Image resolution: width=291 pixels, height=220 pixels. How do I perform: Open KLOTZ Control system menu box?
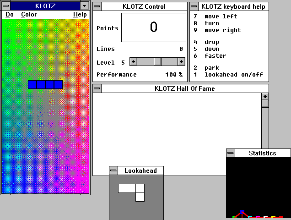97,6
